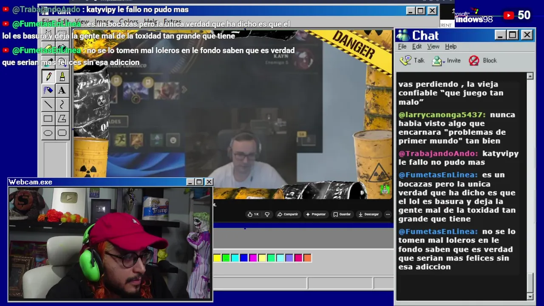Choose the periwinkle purple color swatch
This screenshot has height=306, width=544.
289,258
